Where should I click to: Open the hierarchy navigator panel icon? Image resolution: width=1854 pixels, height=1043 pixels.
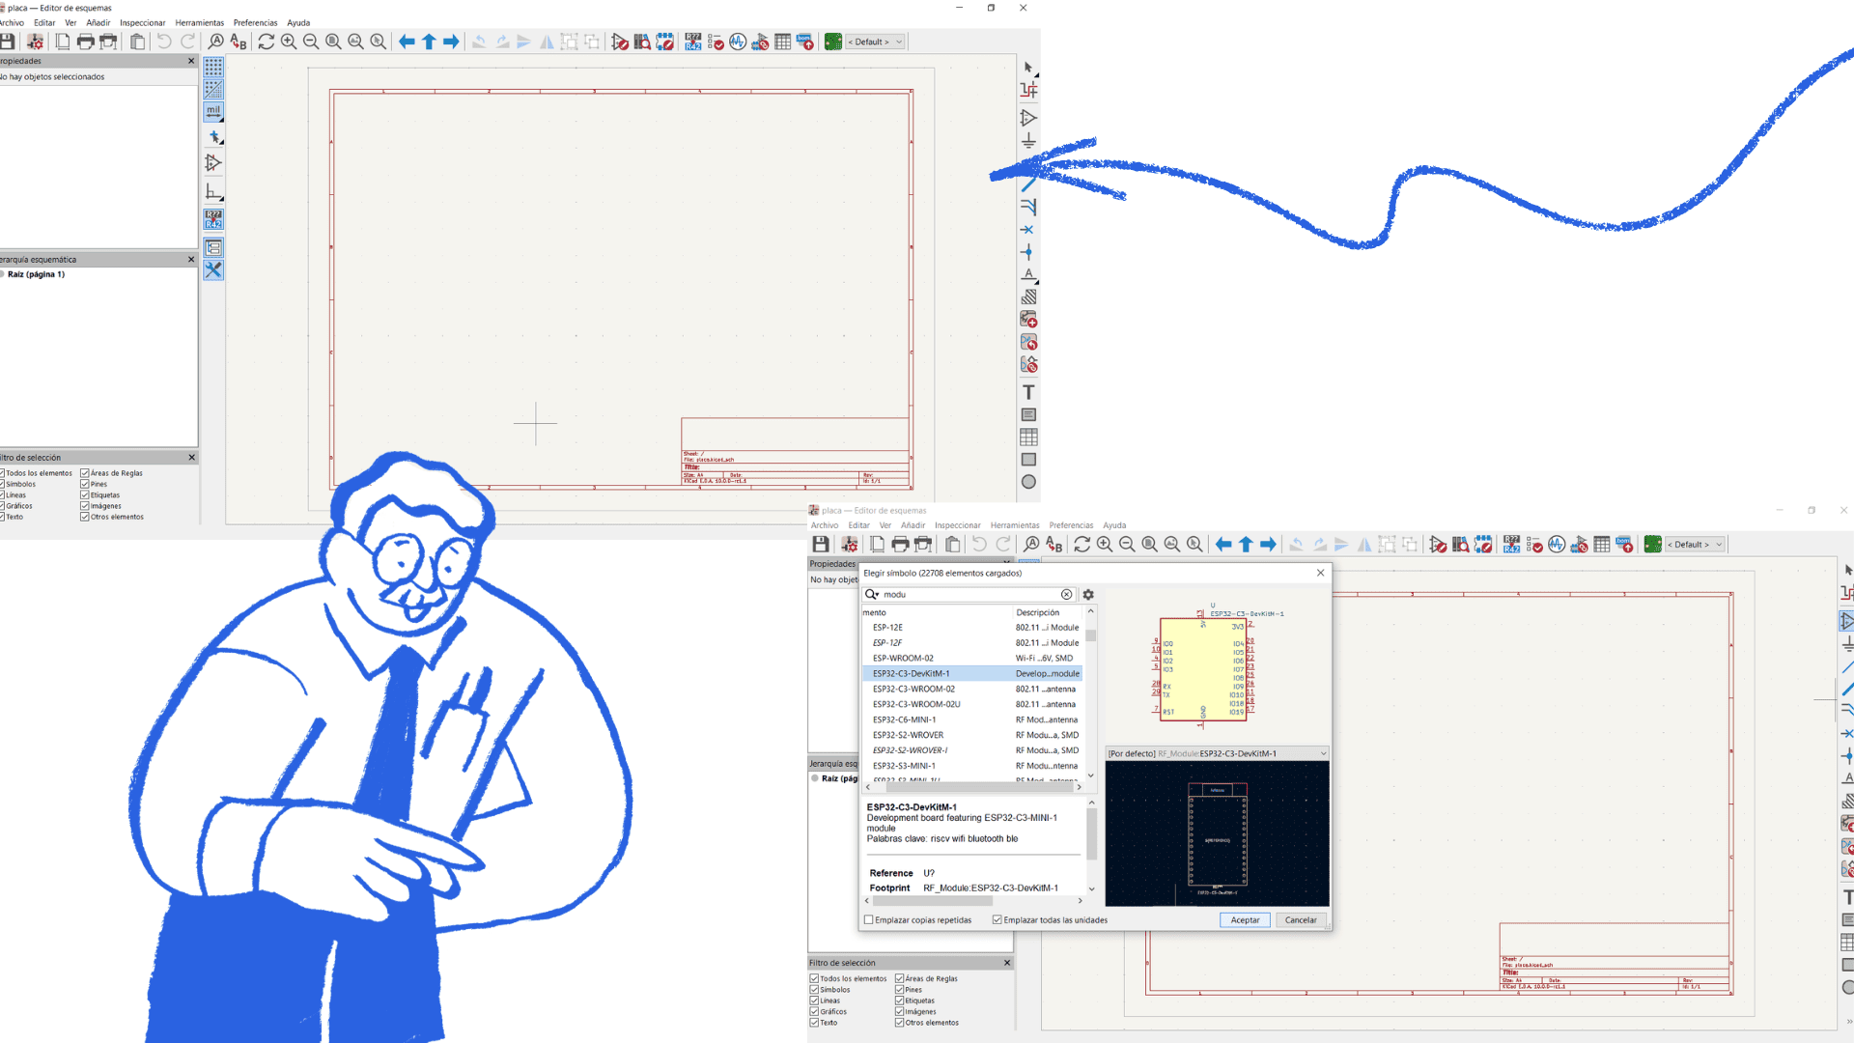click(213, 248)
